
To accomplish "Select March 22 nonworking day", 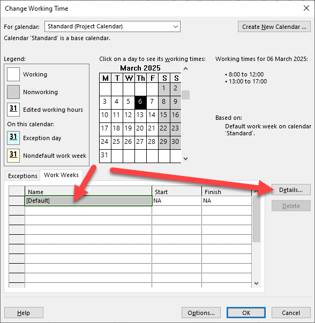I will [x=164, y=128].
